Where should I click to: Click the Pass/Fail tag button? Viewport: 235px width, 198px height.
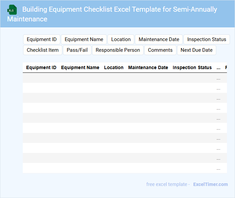point(77,50)
